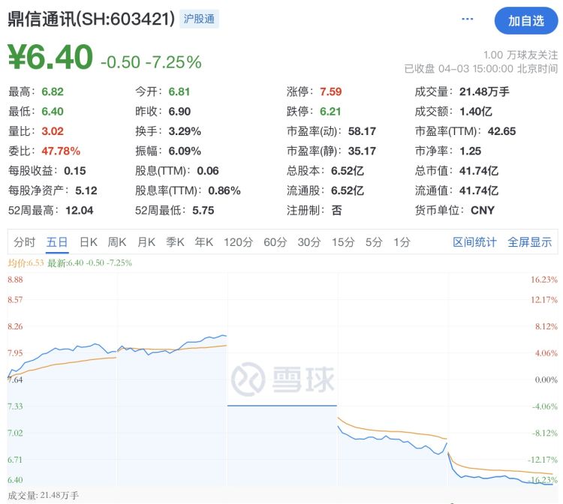The image size is (563, 504).
Task: Click the 跌停 value 6.21
Action: (x=330, y=112)
